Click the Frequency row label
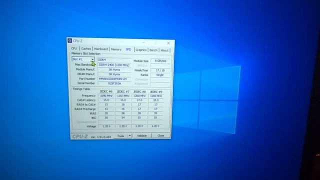 [88, 95]
